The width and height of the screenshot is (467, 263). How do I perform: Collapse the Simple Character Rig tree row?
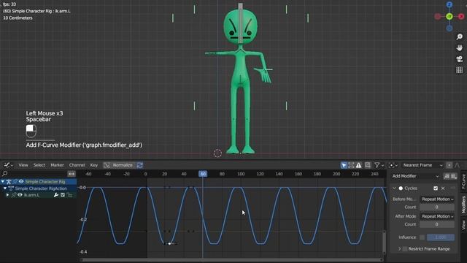coord(3,181)
